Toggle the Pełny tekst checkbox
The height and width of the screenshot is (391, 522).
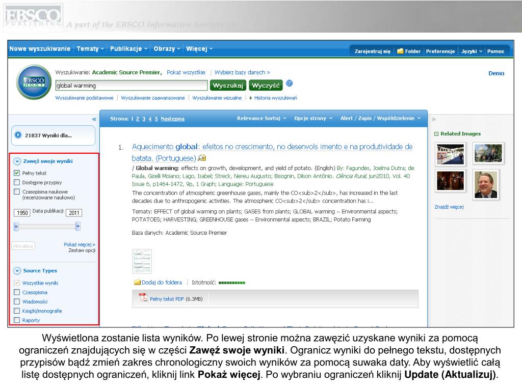pyautogui.click(x=17, y=173)
